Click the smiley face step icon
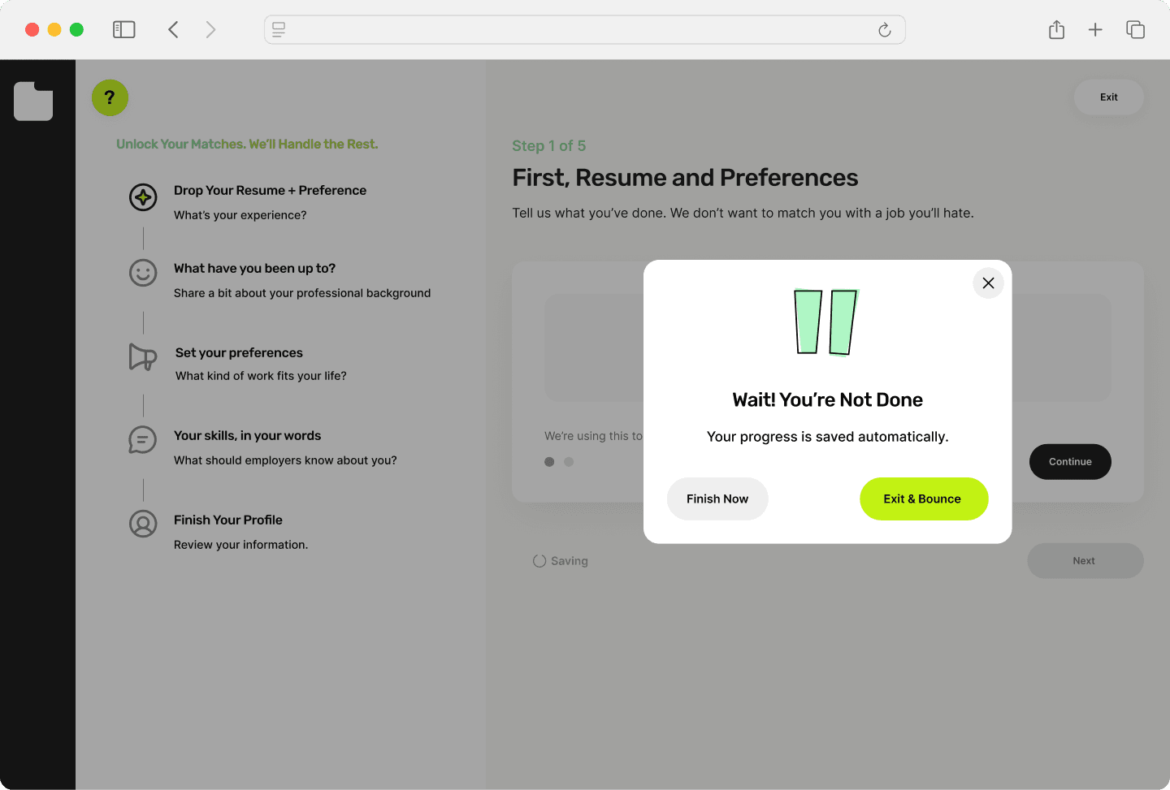1170x790 pixels. point(143,273)
